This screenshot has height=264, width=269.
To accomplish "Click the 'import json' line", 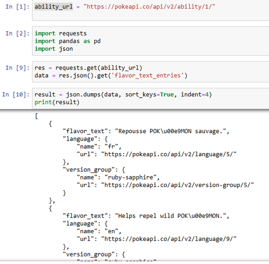I will 54,49.
